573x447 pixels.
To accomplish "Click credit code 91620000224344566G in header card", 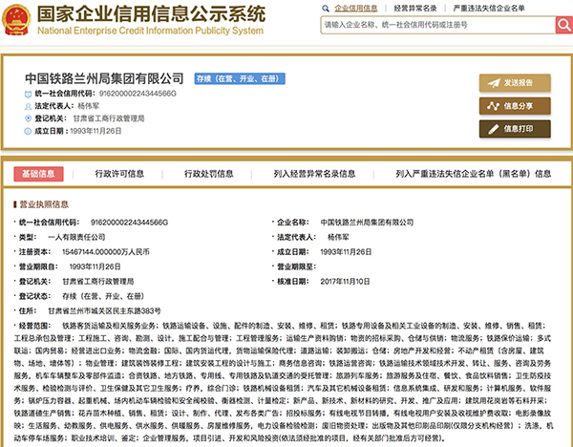I will [x=138, y=94].
